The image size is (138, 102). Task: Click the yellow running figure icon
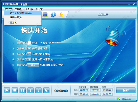[x=61, y=15]
